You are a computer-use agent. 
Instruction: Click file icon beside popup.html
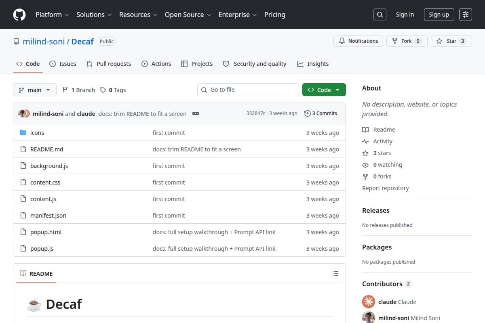tap(23, 232)
